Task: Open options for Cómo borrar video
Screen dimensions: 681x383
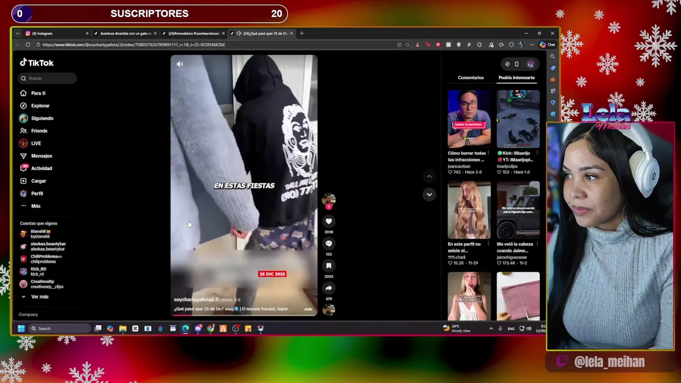Action: 488,153
